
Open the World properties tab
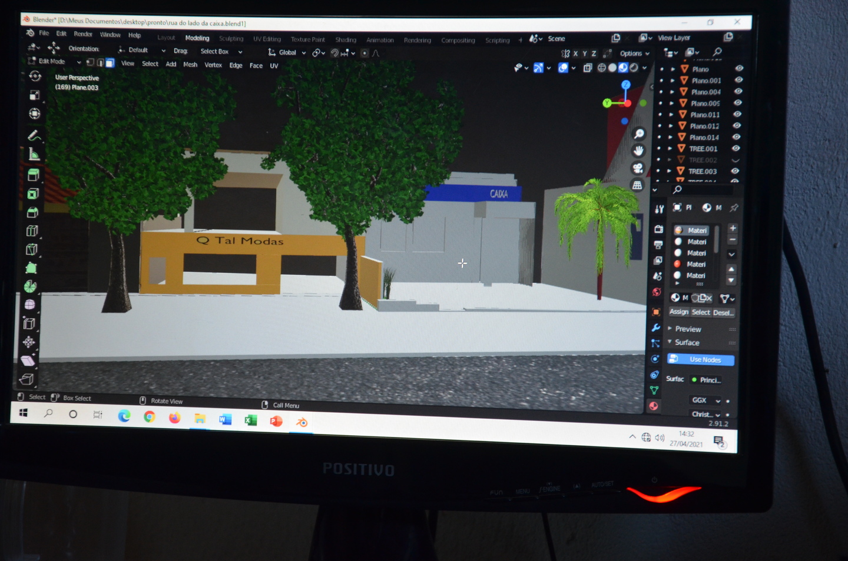(x=657, y=292)
